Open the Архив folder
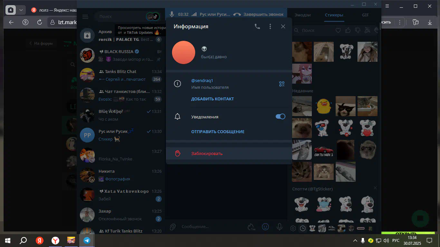Viewport: 440px width, 247px height. click(x=121, y=35)
